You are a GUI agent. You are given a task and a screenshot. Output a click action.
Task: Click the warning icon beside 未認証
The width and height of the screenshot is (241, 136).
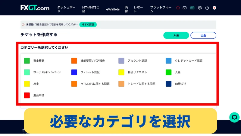click(23, 24)
